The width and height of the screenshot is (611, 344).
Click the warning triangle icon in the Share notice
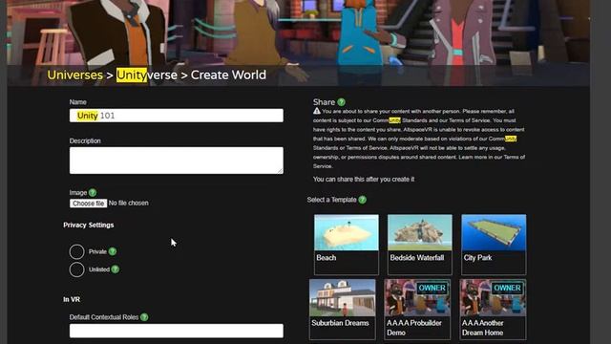tap(317, 111)
